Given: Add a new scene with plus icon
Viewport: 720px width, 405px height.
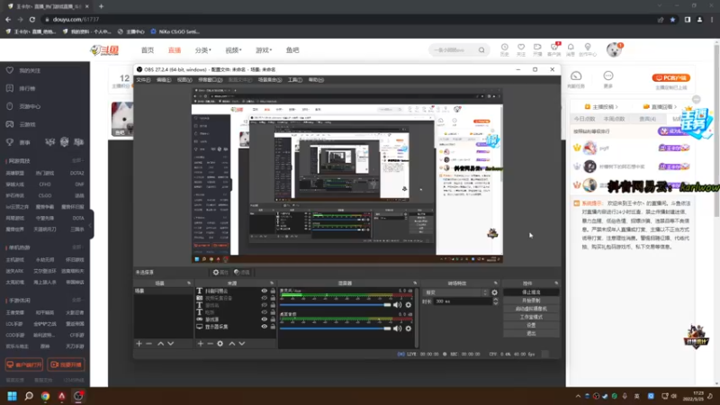Looking at the screenshot, I should tap(139, 344).
